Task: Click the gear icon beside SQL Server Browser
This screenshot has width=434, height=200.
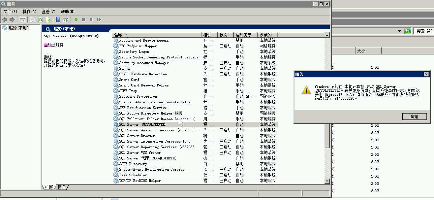Action: [116, 136]
